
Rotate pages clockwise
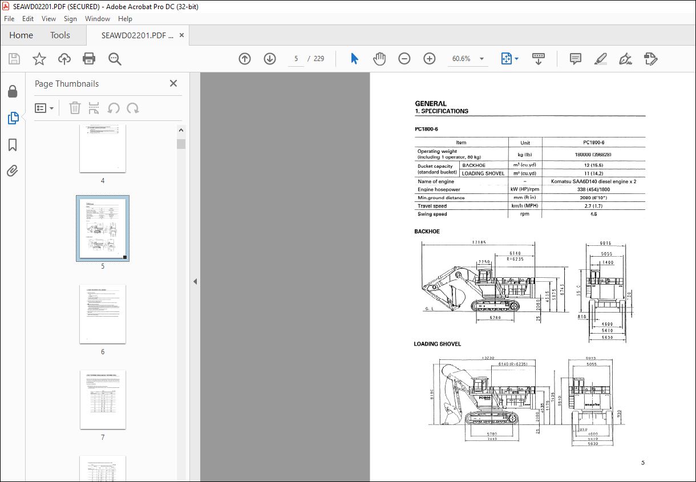click(x=133, y=108)
